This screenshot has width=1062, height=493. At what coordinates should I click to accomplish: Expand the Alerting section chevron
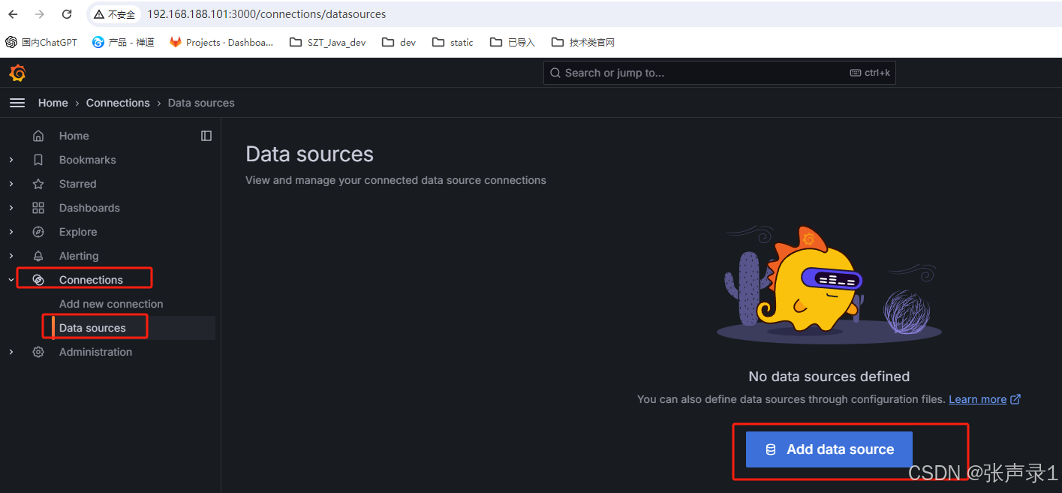point(11,256)
